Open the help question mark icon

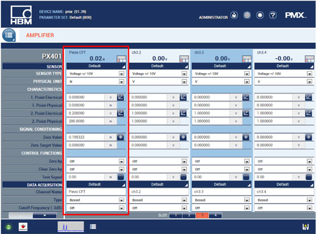tap(273, 15)
